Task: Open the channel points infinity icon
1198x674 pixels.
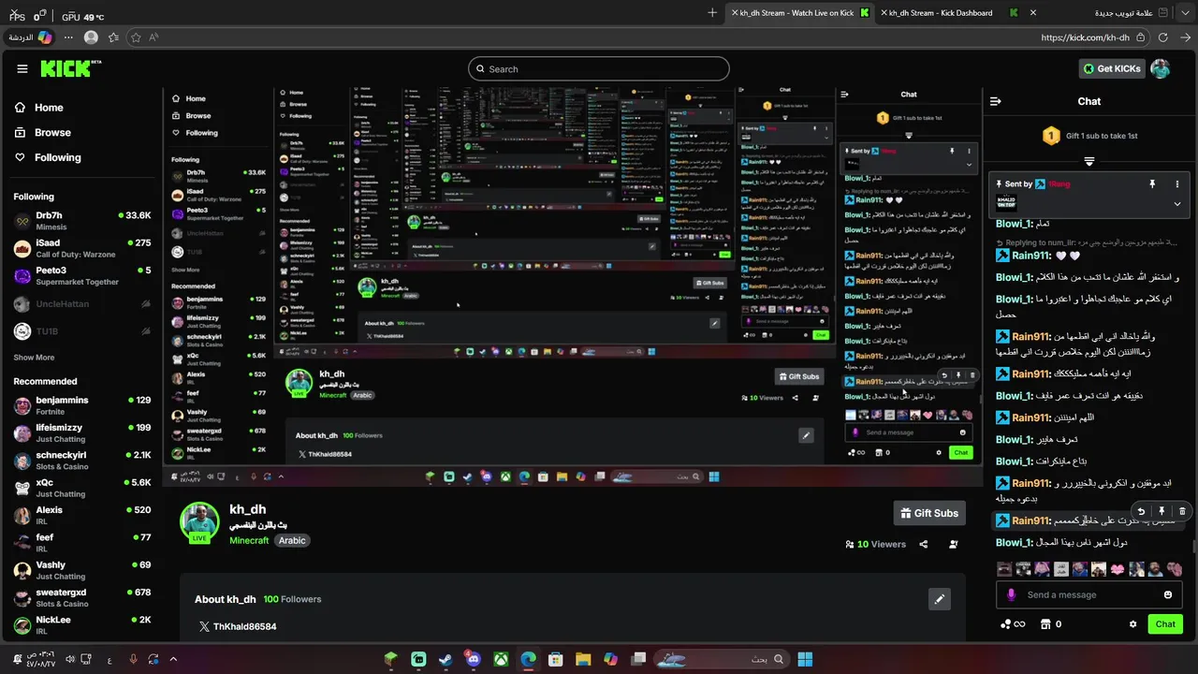Action: [x=1013, y=624]
